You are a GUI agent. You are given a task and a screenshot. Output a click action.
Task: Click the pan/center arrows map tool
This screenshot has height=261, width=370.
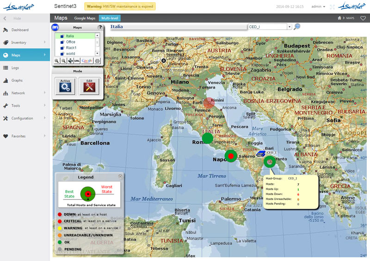pos(70,61)
